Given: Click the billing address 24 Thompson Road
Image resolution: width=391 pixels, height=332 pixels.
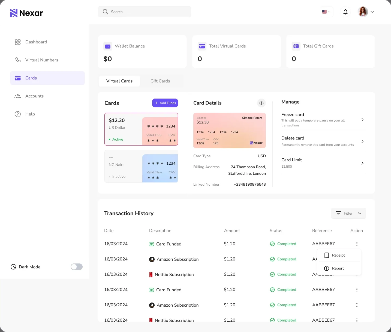Looking at the screenshot, I should (247, 170).
